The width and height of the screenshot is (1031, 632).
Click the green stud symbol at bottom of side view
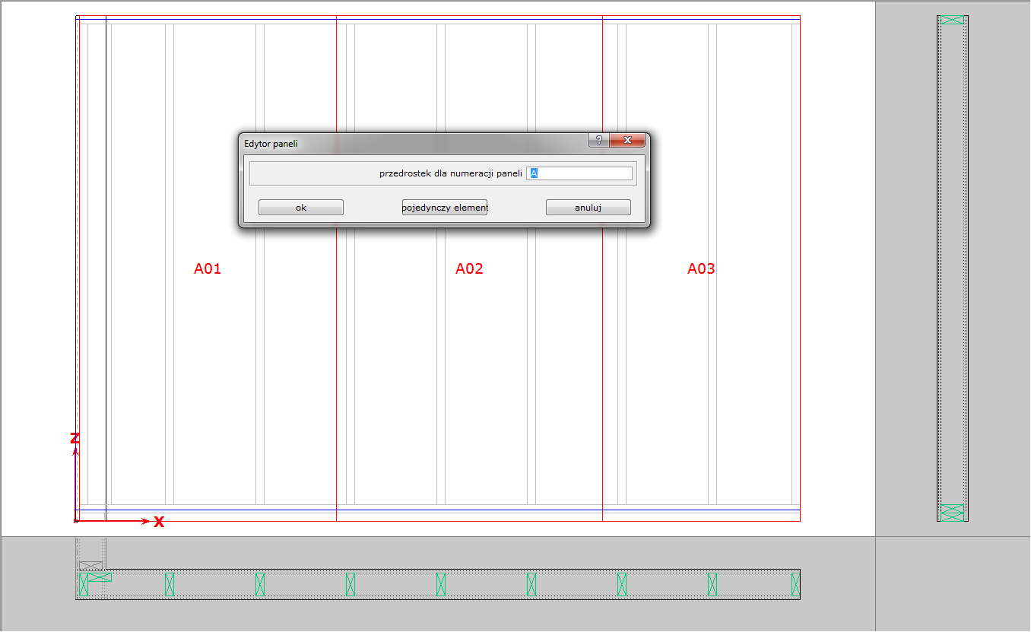[952, 512]
